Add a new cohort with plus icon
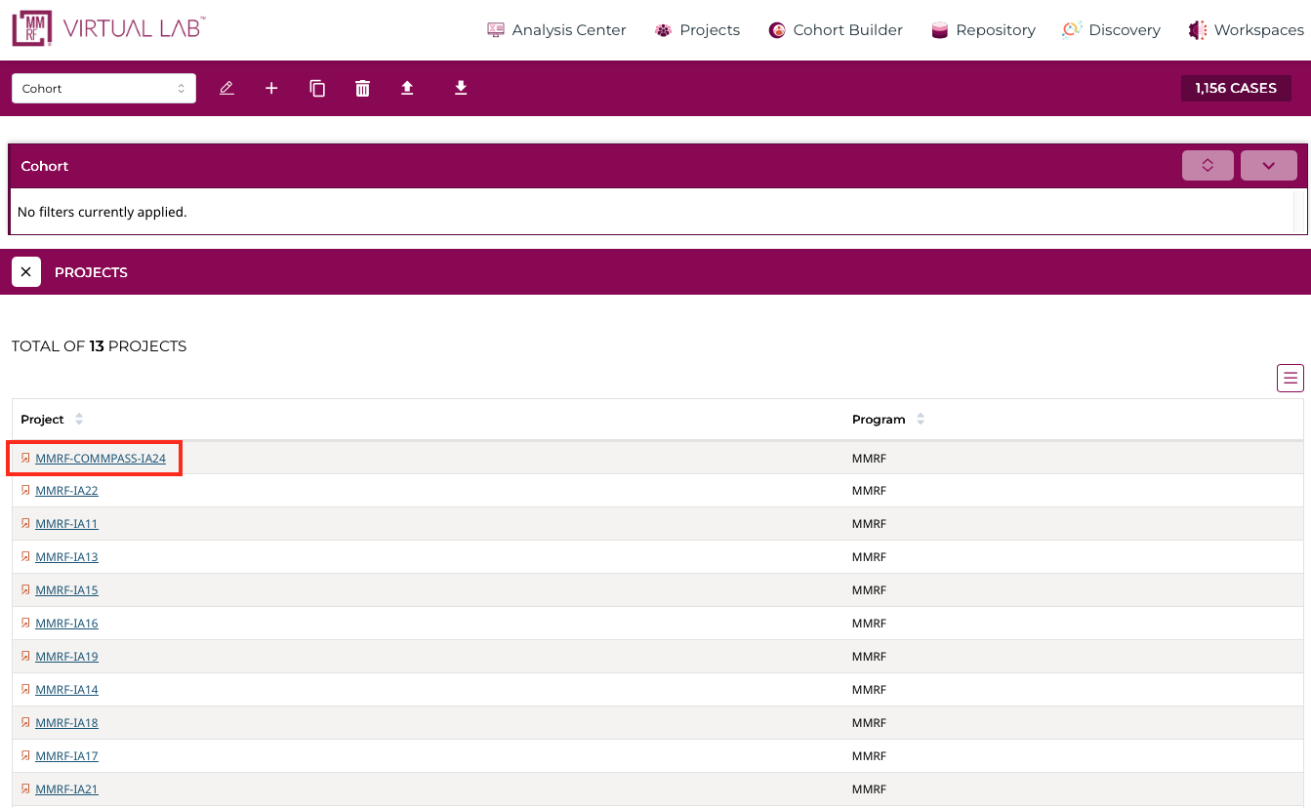Screen dimensions: 1311x808 click(x=271, y=89)
